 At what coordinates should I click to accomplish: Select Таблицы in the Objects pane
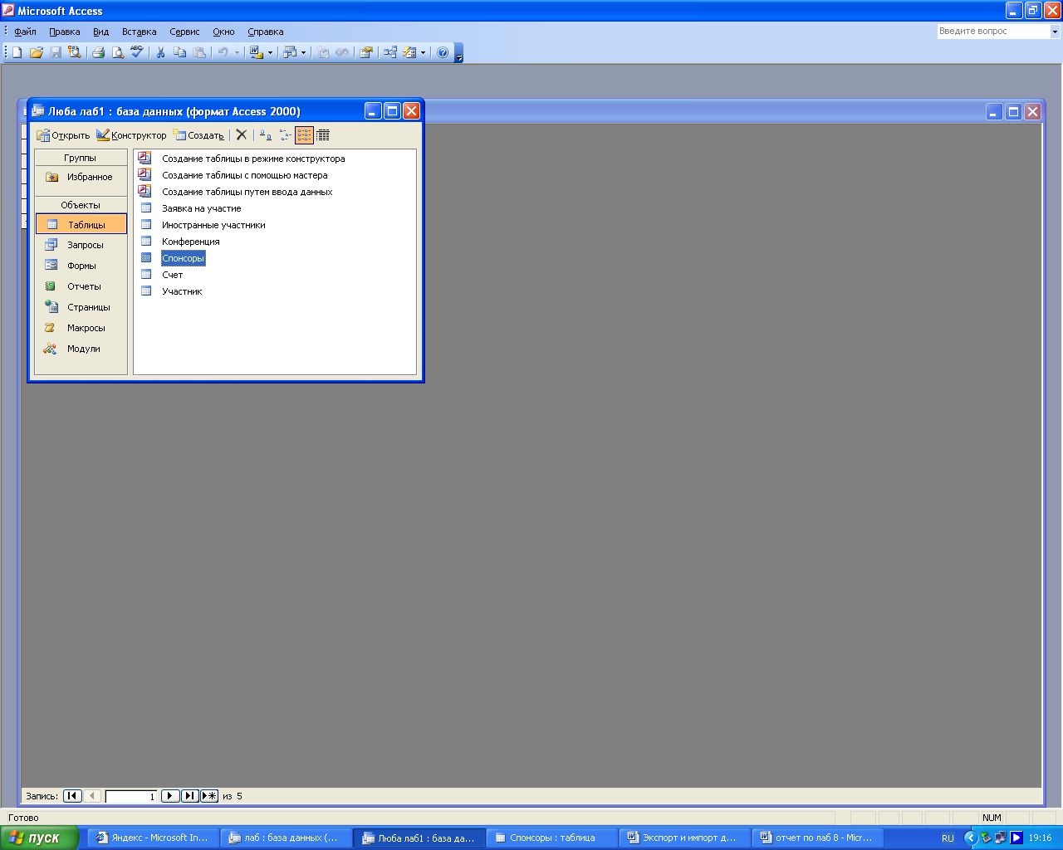pos(81,224)
